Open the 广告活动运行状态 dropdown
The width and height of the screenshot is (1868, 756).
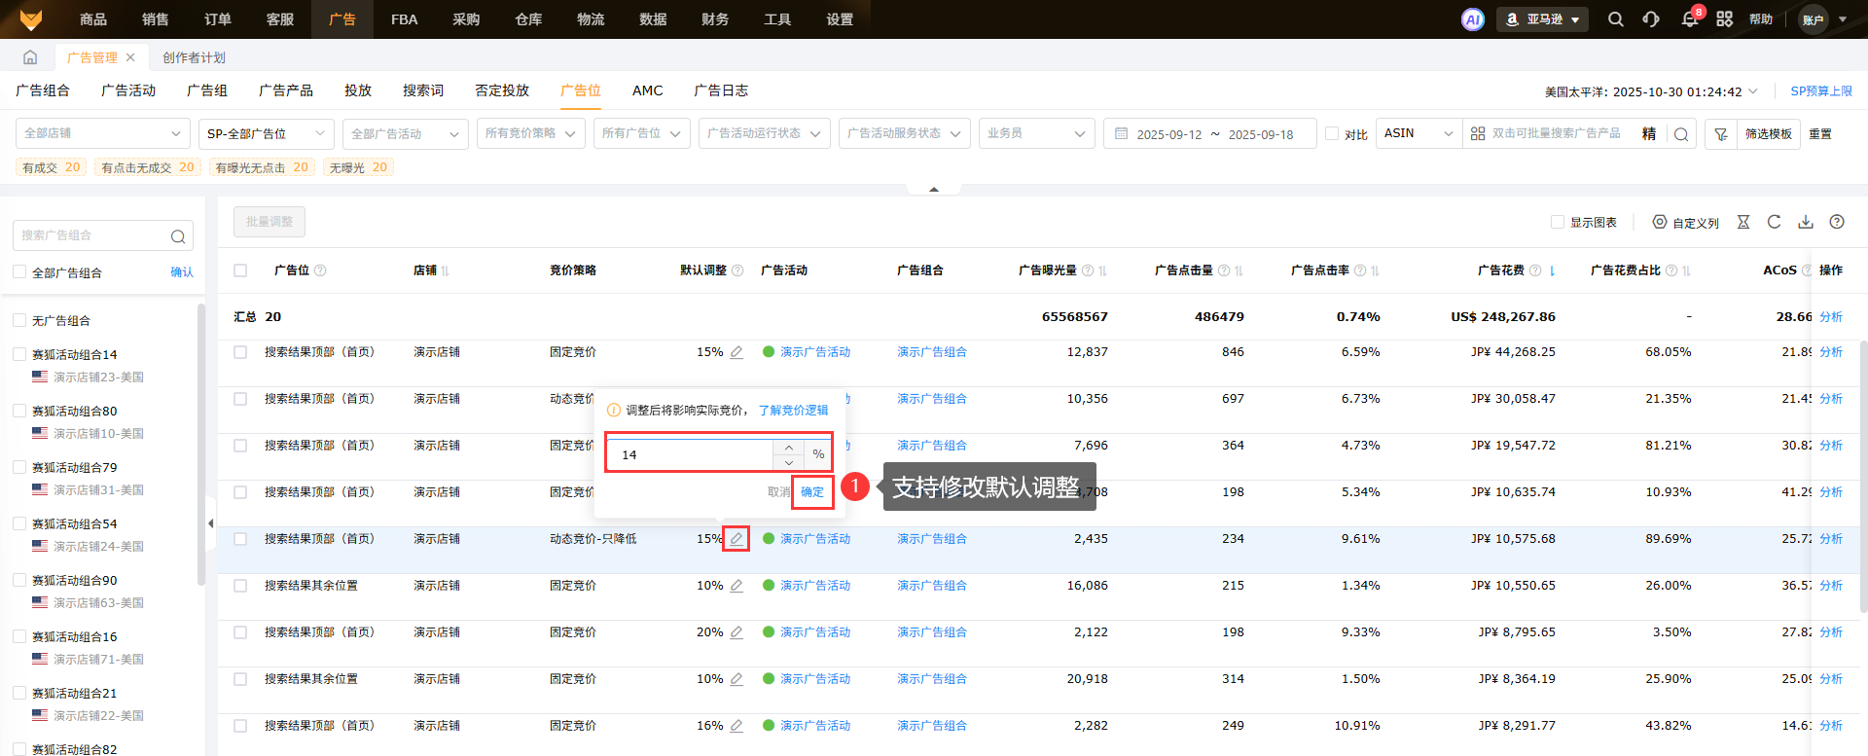pyautogui.click(x=765, y=133)
